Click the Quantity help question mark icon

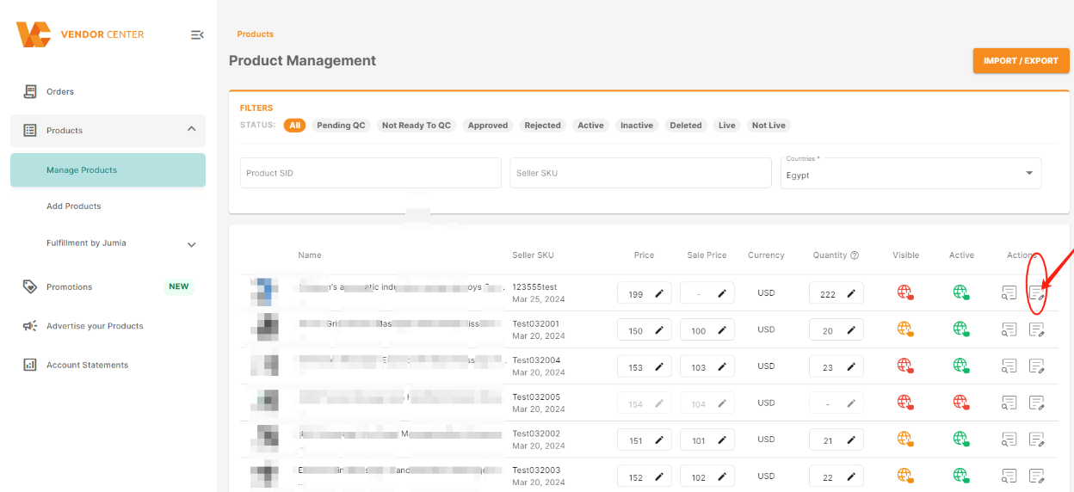point(855,255)
